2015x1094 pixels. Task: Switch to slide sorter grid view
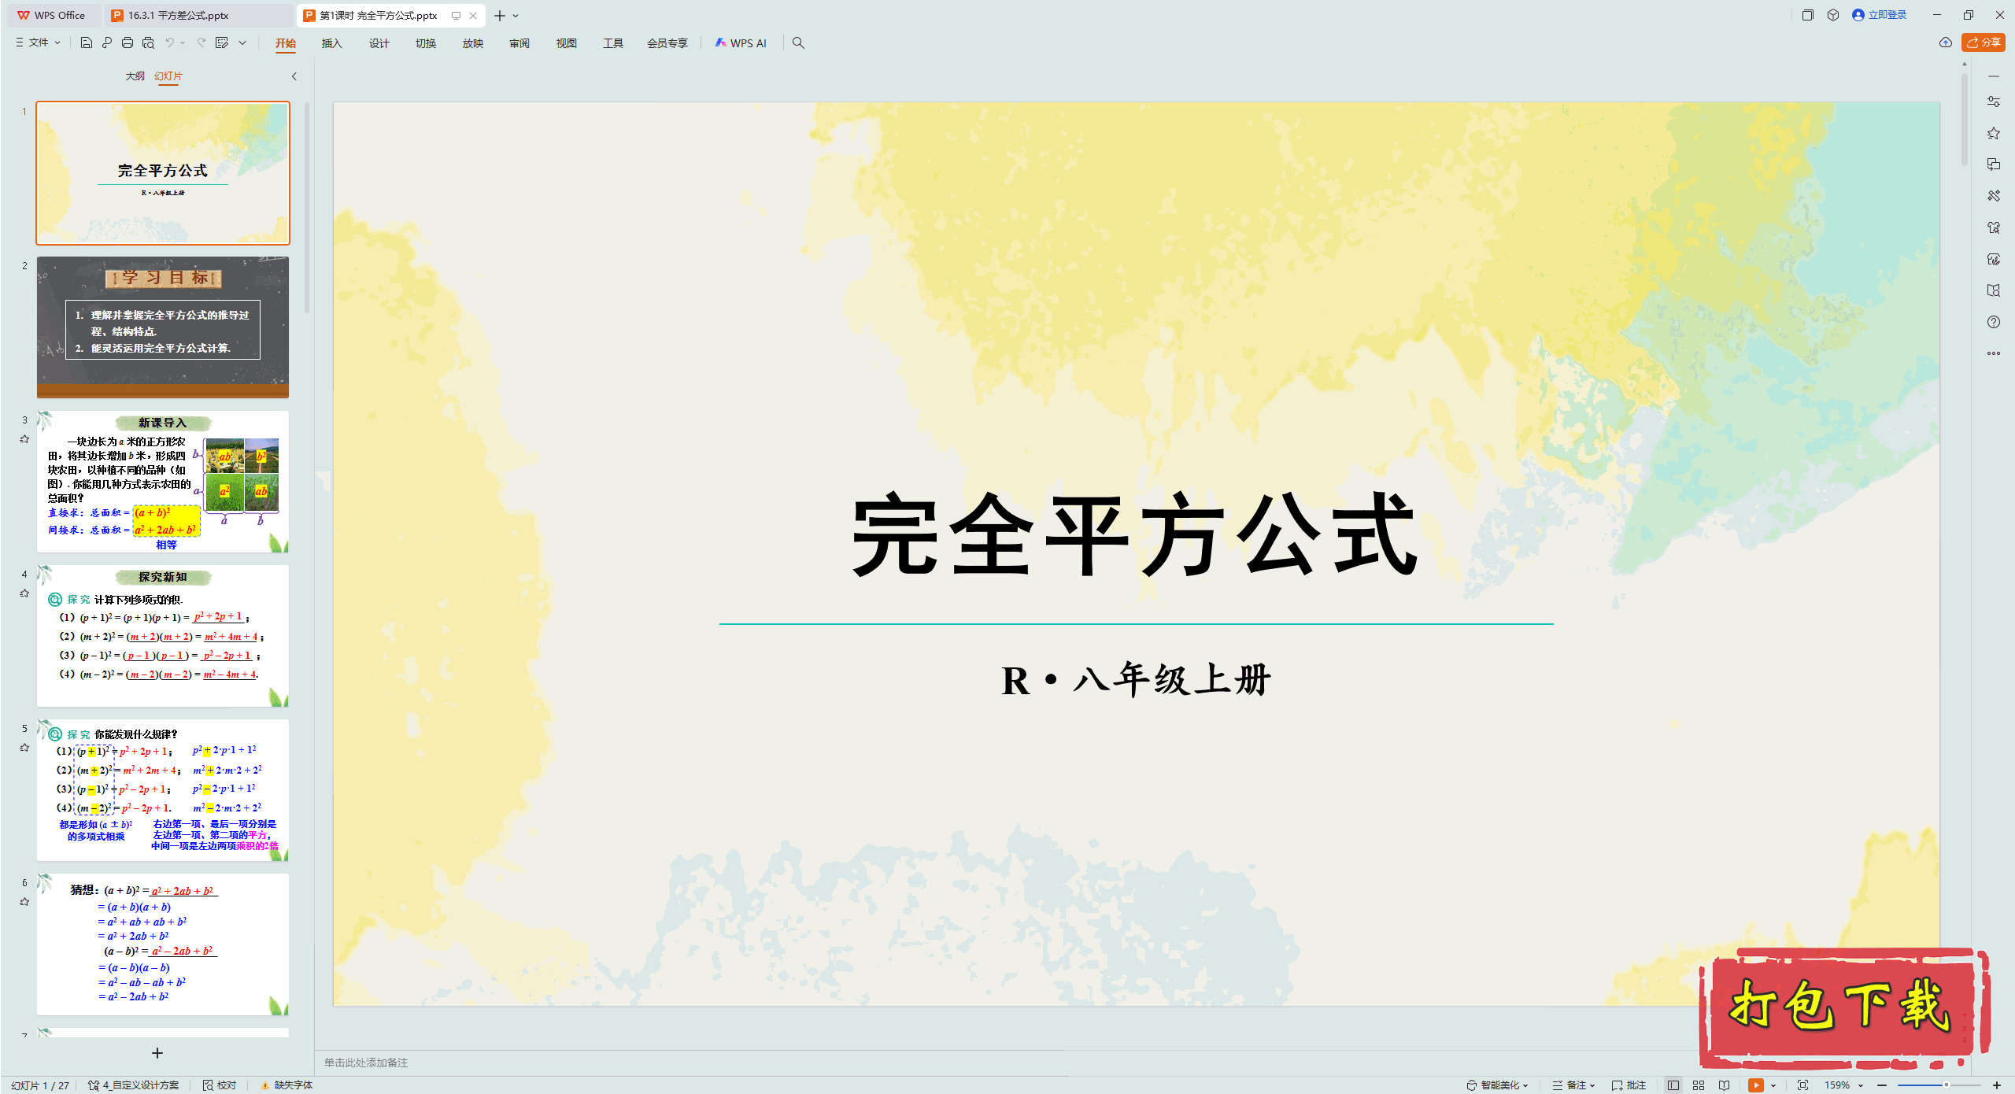pyautogui.click(x=1699, y=1085)
